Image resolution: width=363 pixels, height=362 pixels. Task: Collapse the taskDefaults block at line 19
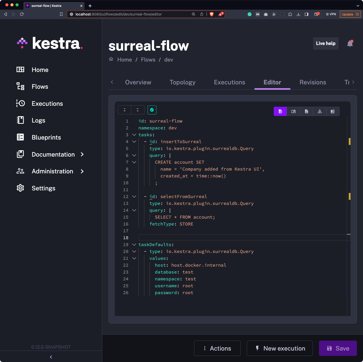point(134,245)
